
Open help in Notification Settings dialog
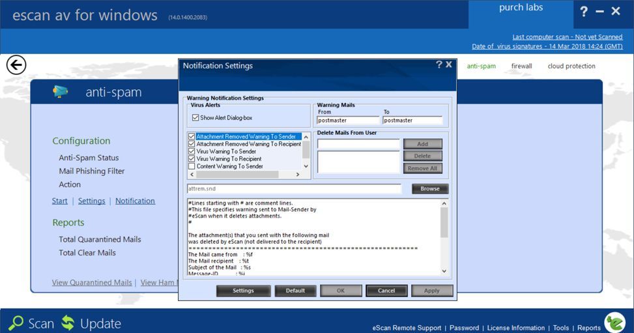tap(439, 65)
